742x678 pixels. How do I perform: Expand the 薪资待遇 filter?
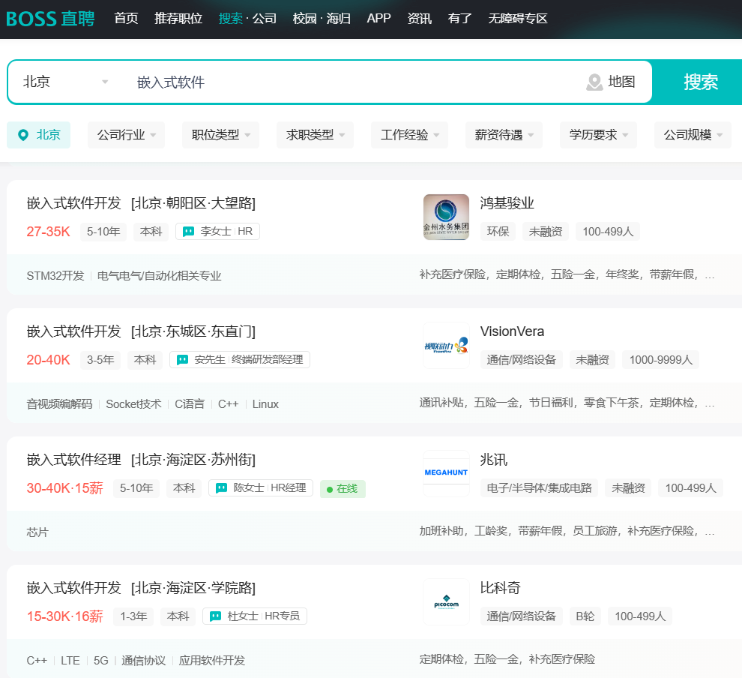504,135
